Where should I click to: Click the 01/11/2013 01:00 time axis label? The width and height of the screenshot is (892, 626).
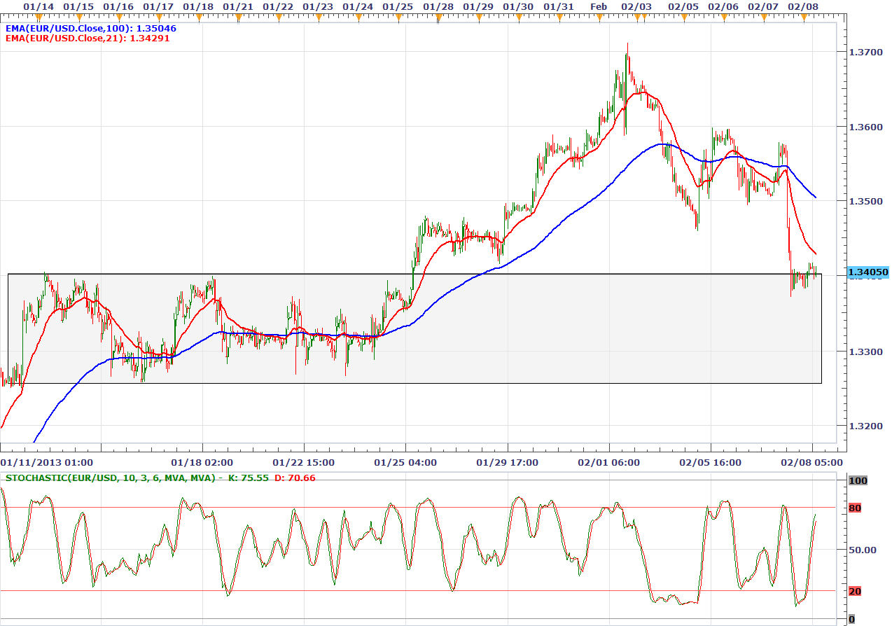click(47, 463)
